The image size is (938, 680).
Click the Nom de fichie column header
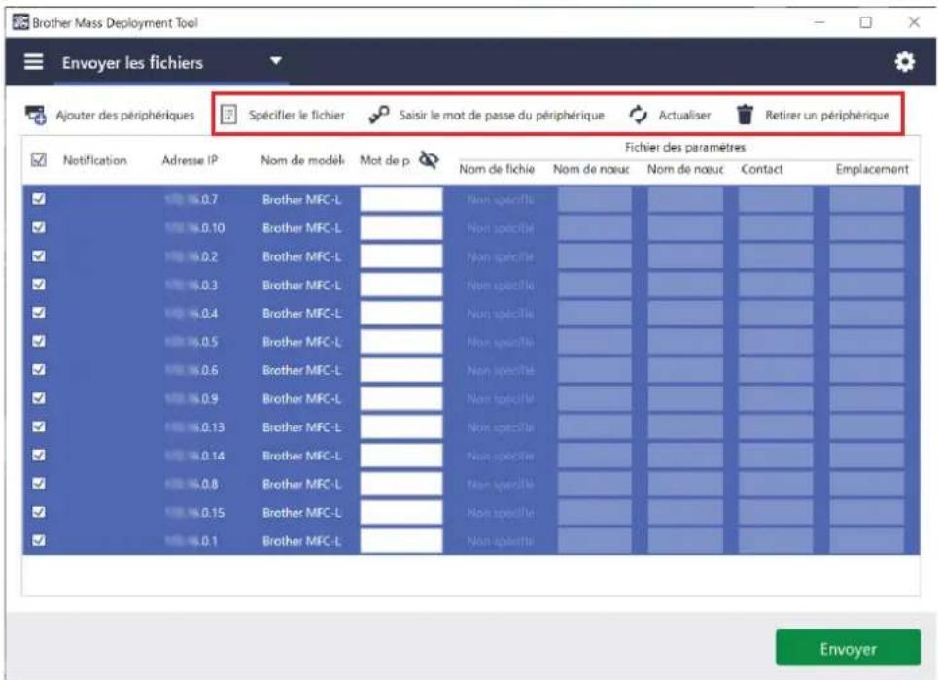click(x=497, y=169)
